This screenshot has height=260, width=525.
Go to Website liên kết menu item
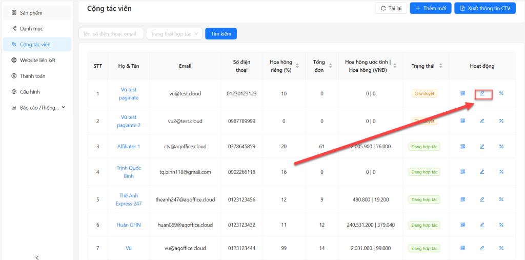point(37,60)
